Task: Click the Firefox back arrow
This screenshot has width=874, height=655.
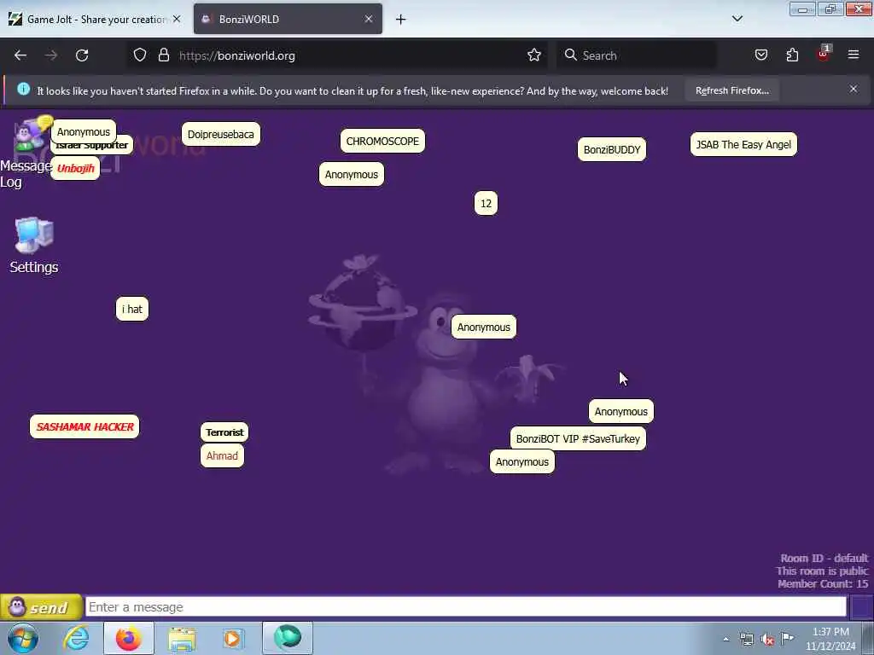Action: (20, 55)
